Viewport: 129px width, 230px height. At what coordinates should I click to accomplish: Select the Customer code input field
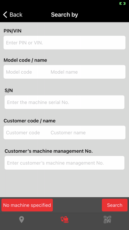pos(26,133)
